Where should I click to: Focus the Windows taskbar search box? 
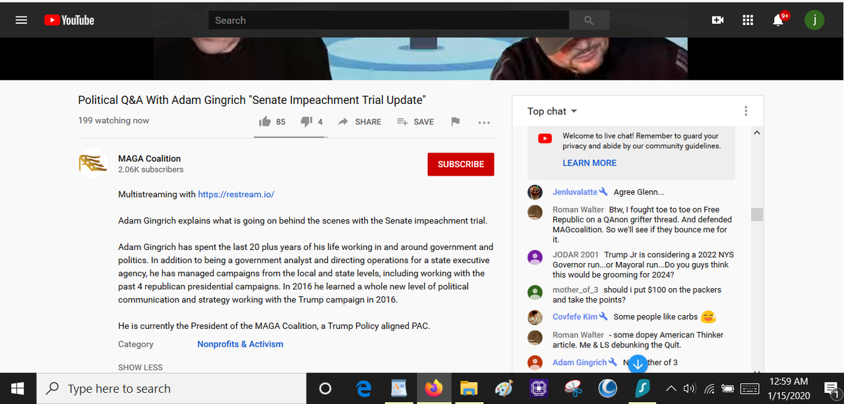tap(171, 389)
